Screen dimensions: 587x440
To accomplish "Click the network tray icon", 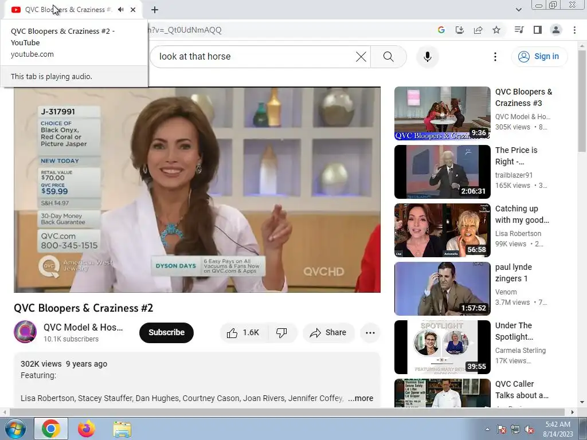I will [x=515, y=429].
